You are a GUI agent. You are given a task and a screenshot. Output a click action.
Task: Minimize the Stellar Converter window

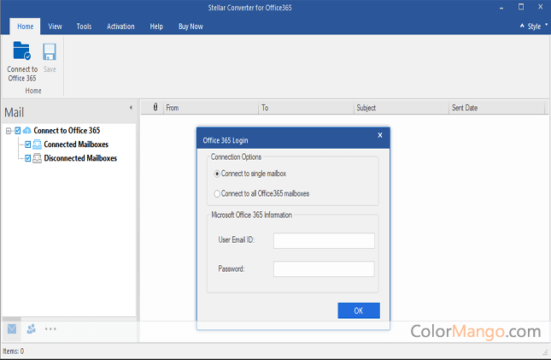[x=501, y=8]
